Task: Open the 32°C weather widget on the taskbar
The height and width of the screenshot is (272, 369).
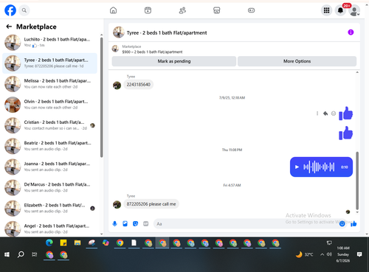Action: pyautogui.click(x=304, y=254)
